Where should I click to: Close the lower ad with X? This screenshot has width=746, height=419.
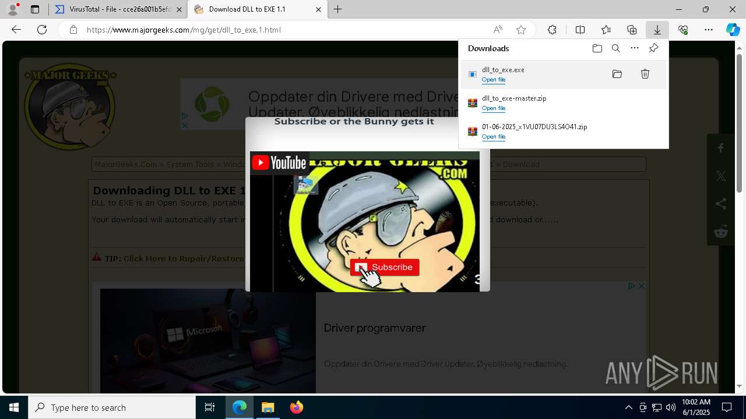641,286
